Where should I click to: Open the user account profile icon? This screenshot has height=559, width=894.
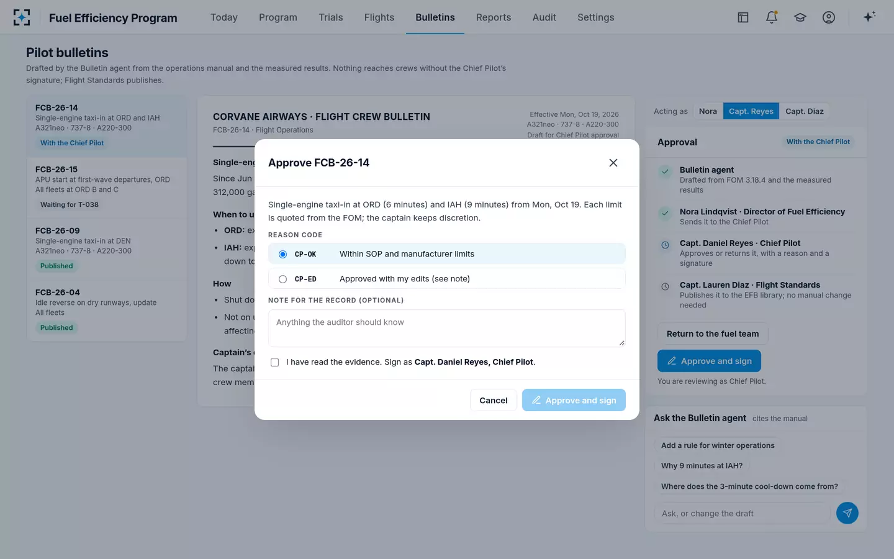pyautogui.click(x=829, y=17)
